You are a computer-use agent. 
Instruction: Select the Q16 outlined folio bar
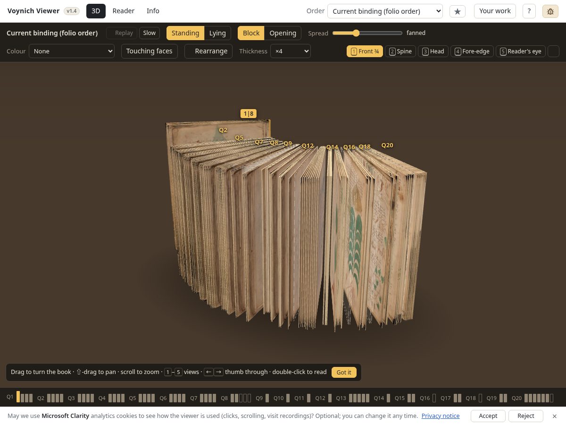[434, 398]
